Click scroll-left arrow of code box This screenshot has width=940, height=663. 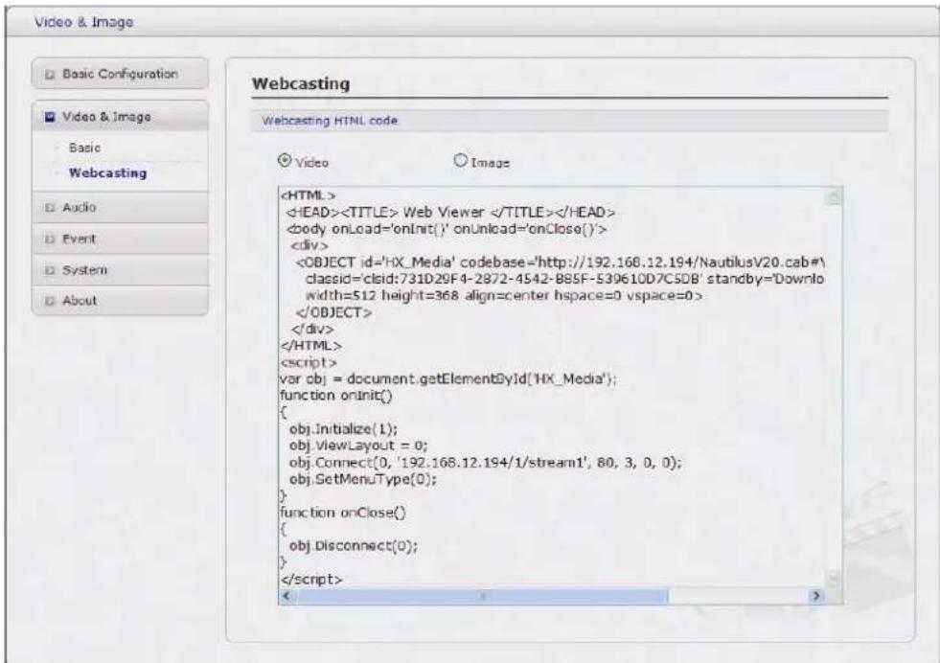(x=287, y=596)
